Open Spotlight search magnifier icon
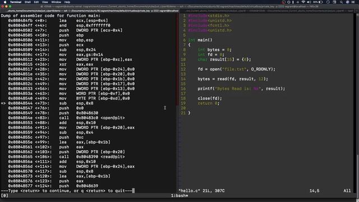Screen dimensions: 359x202 (341, 2)
